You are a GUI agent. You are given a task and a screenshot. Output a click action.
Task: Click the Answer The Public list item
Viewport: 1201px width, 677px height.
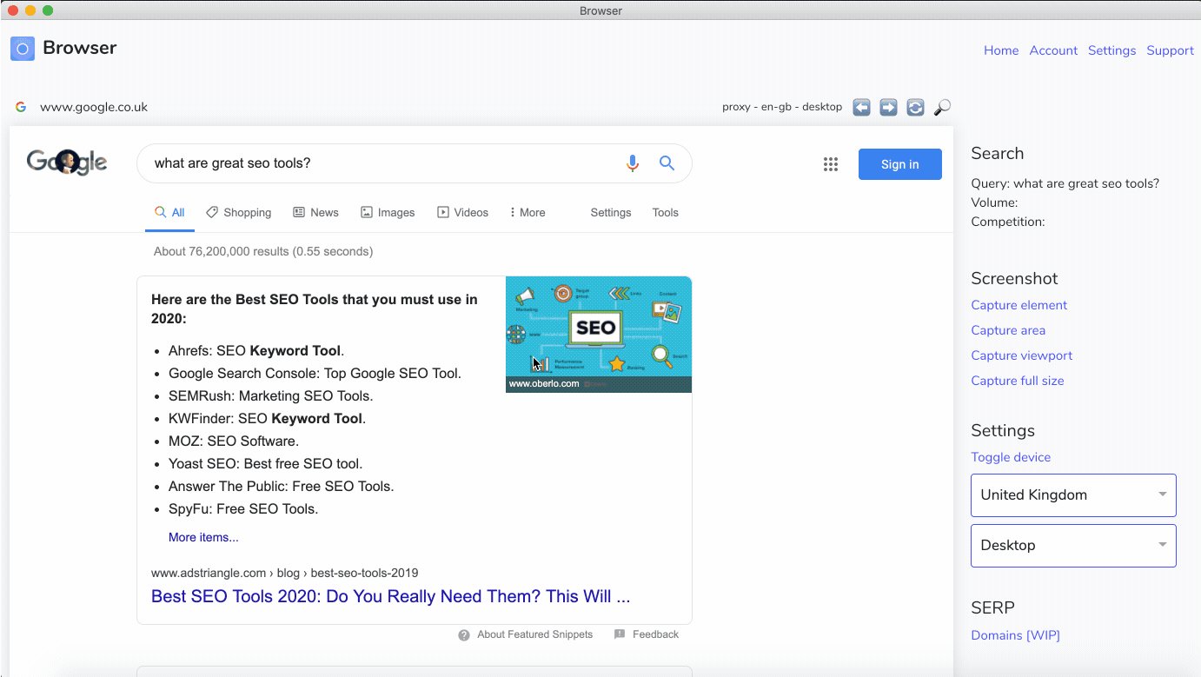(x=282, y=487)
